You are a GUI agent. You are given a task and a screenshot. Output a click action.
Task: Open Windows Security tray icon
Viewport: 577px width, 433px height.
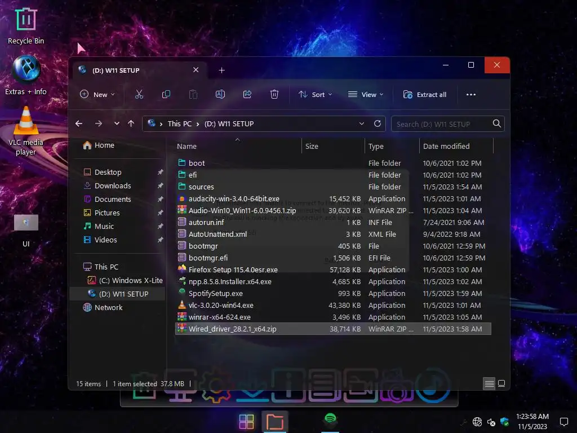(504, 422)
